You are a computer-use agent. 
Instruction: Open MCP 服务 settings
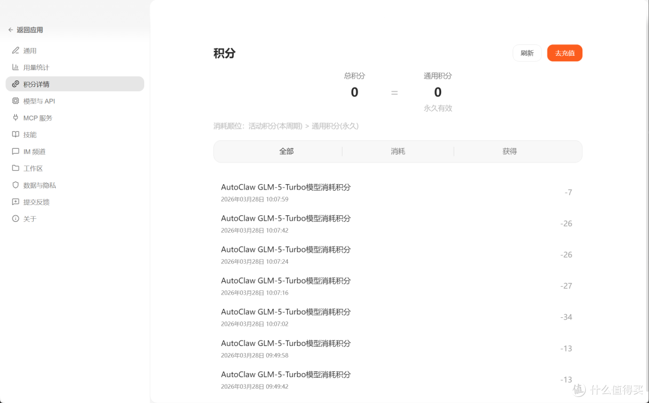(75, 118)
